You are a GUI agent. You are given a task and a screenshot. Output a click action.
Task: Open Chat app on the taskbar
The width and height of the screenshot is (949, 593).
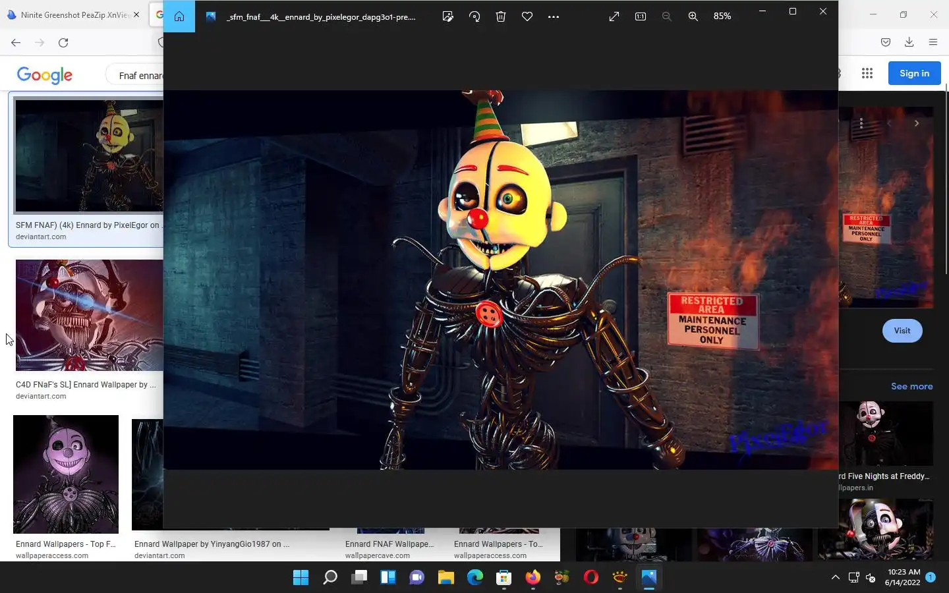click(x=417, y=578)
